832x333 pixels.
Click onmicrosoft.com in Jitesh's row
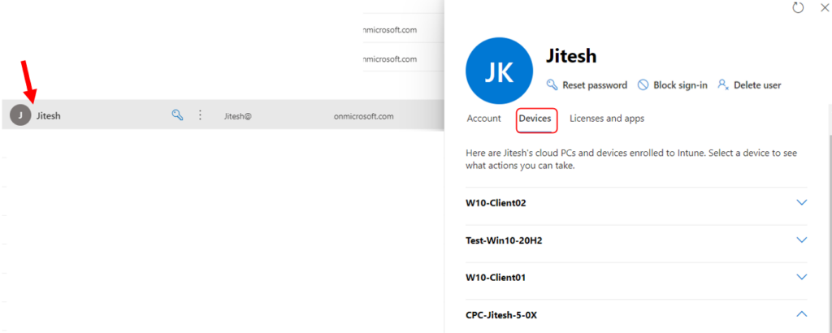364,116
